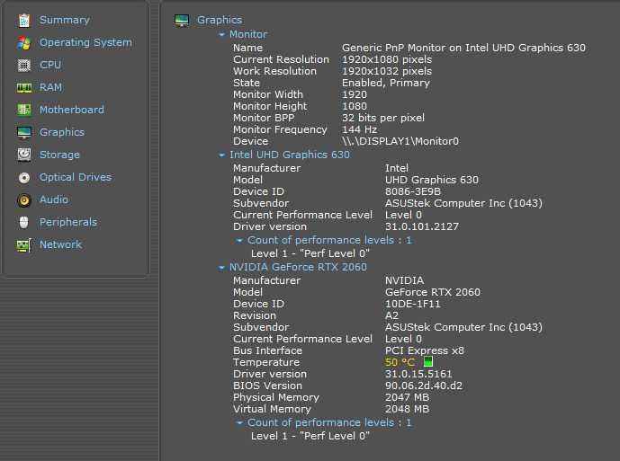Image resolution: width=620 pixels, height=461 pixels.
Task: Open the Operating System section
Action: pyautogui.click(x=85, y=42)
